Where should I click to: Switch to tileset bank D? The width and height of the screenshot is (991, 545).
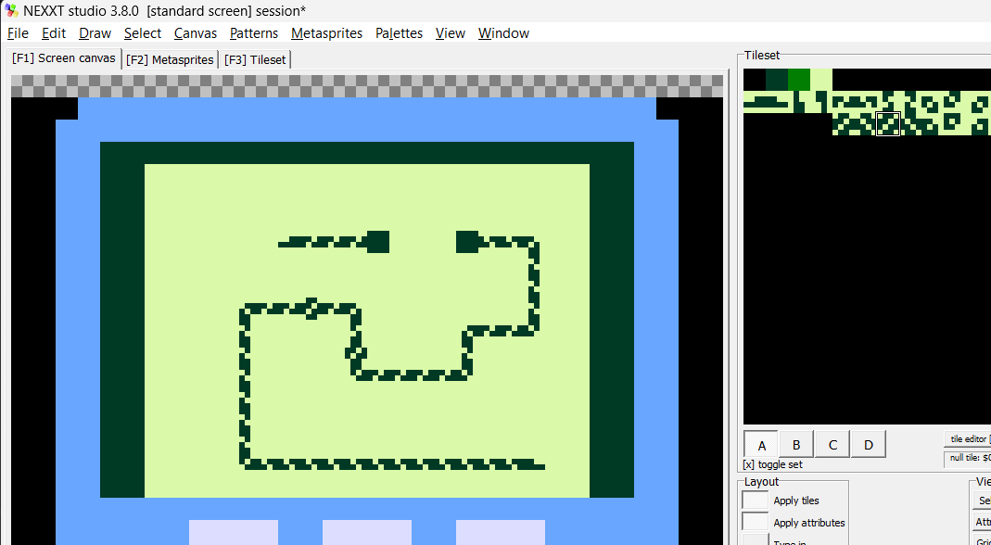pos(869,445)
